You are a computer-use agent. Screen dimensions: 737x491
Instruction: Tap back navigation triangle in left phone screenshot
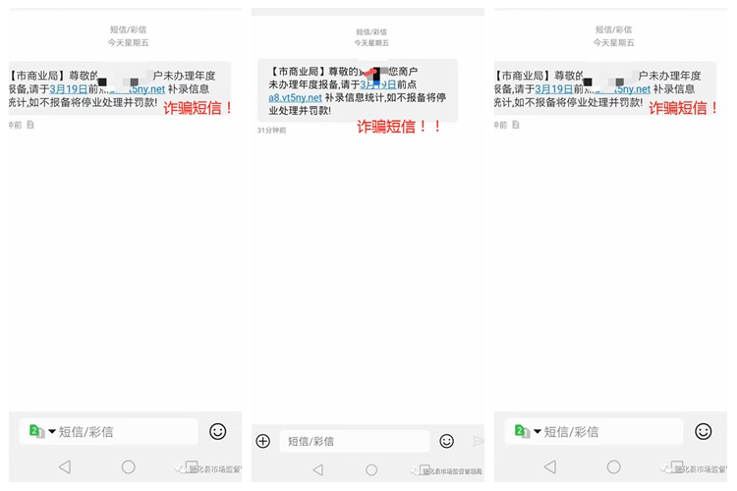point(65,466)
